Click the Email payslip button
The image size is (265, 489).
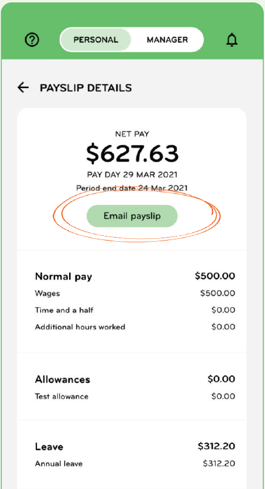click(x=132, y=216)
